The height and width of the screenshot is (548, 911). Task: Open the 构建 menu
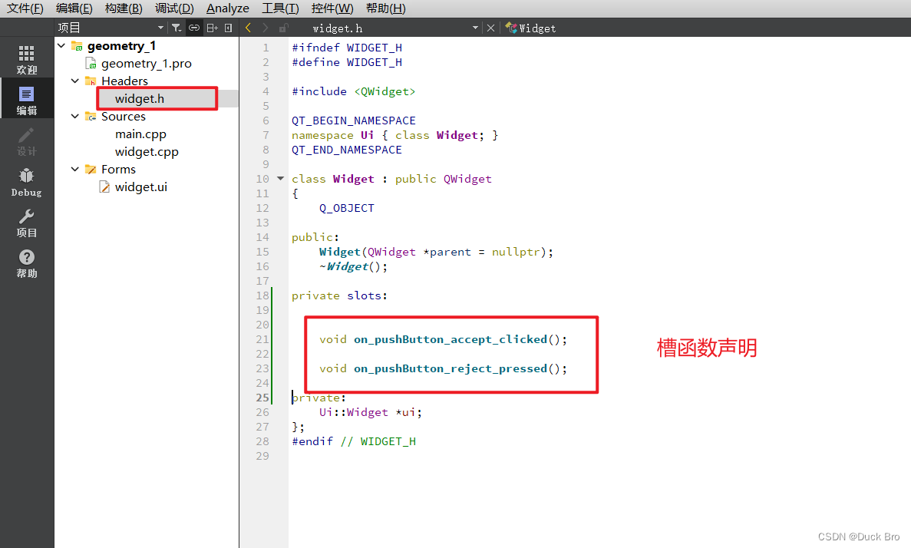pyautogui.click(x=122, y=8)
